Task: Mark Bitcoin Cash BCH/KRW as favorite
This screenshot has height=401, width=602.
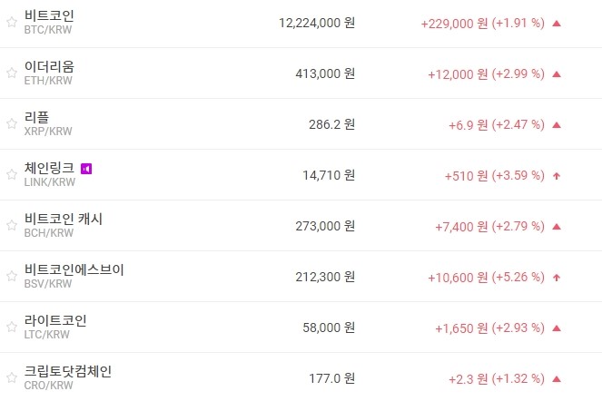Action: [12, 226]
